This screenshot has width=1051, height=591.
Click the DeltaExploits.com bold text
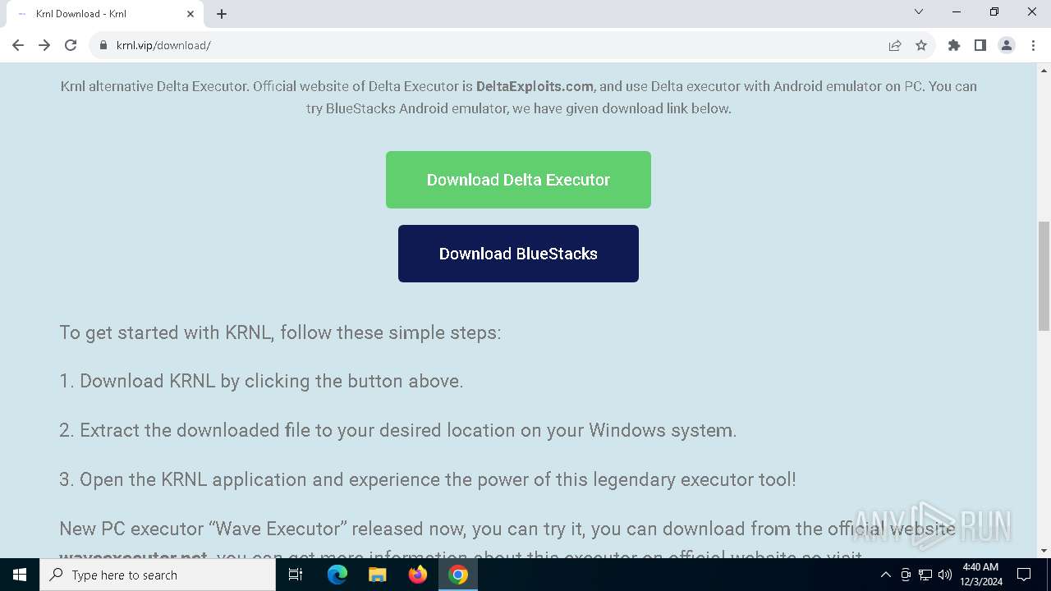click(535, 86)
